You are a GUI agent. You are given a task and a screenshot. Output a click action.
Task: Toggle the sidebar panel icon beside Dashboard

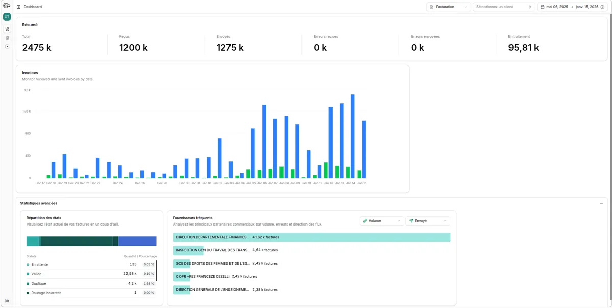pos(19,7)
